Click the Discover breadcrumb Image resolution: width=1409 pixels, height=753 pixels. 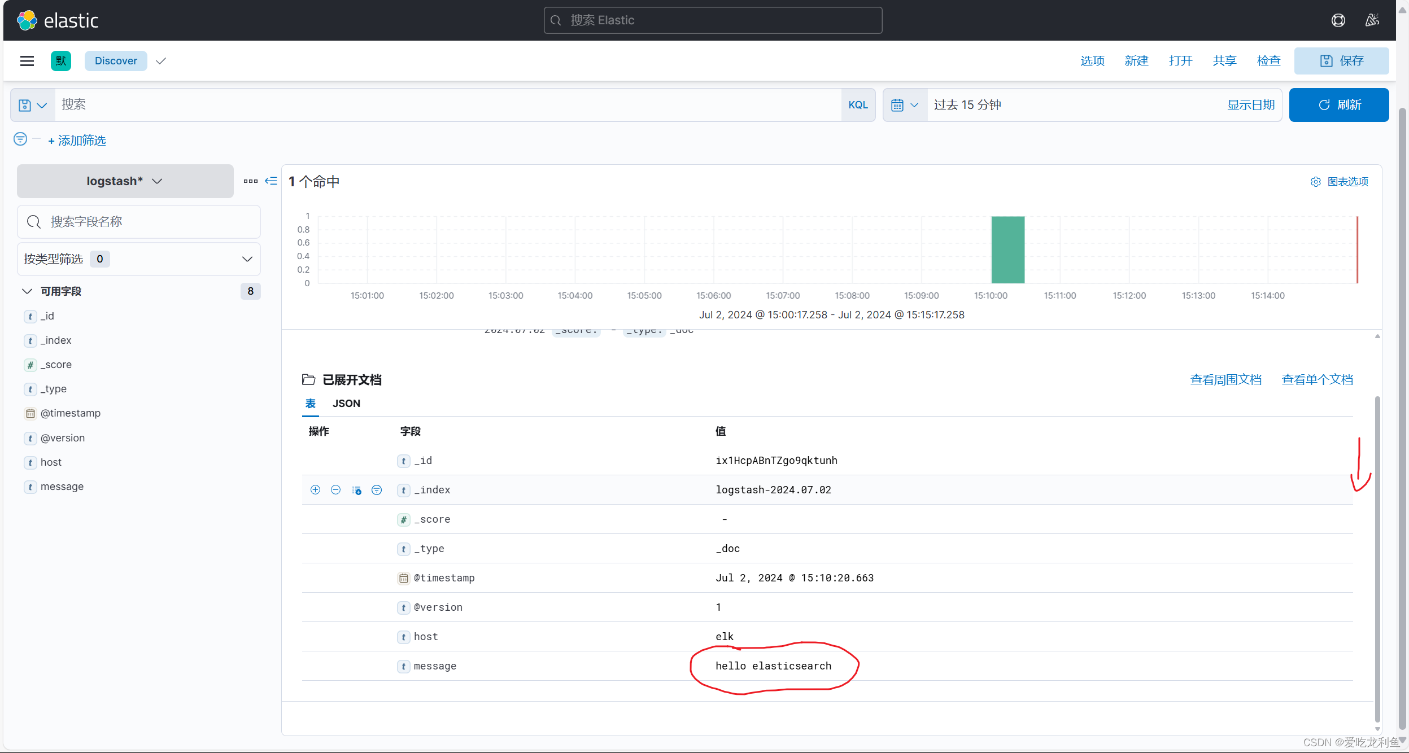(116, 61)
